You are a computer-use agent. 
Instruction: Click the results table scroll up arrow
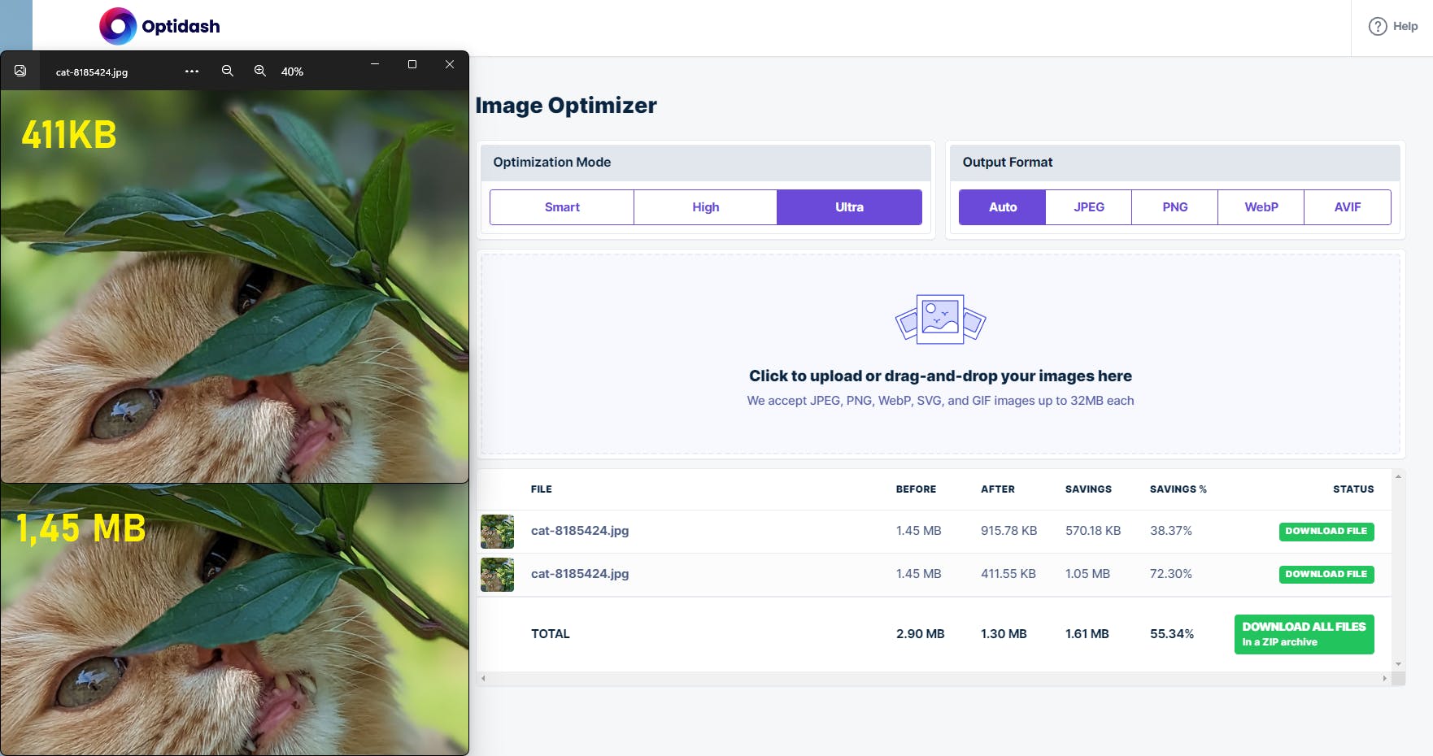click(1398, 476)
